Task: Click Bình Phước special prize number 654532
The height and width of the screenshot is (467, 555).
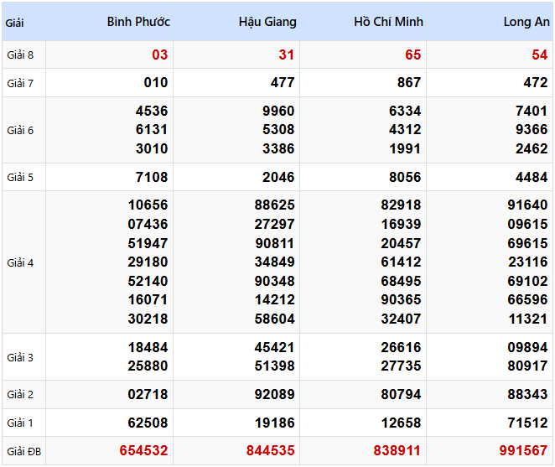Action: point(143,451)
